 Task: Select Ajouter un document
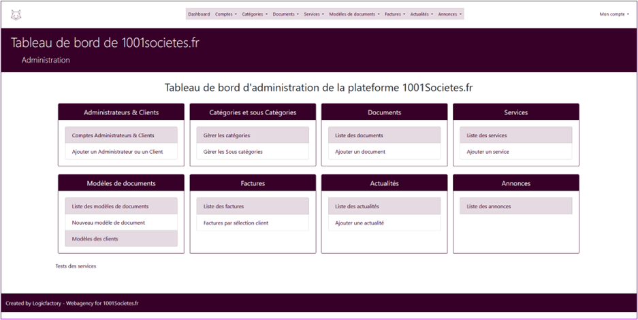tap(385, 152)
